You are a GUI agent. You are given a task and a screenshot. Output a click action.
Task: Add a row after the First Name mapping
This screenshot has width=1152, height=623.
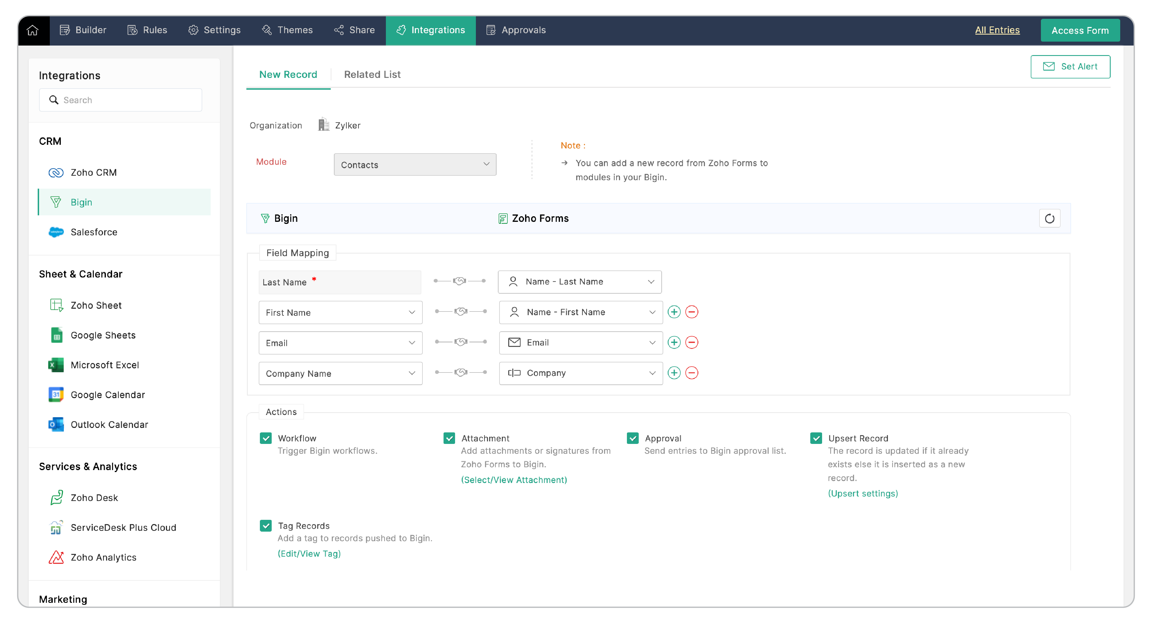pos(674,312)
